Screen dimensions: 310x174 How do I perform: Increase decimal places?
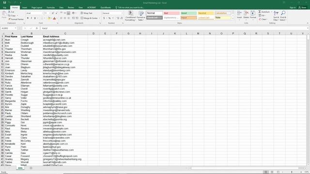pos(118,18)
